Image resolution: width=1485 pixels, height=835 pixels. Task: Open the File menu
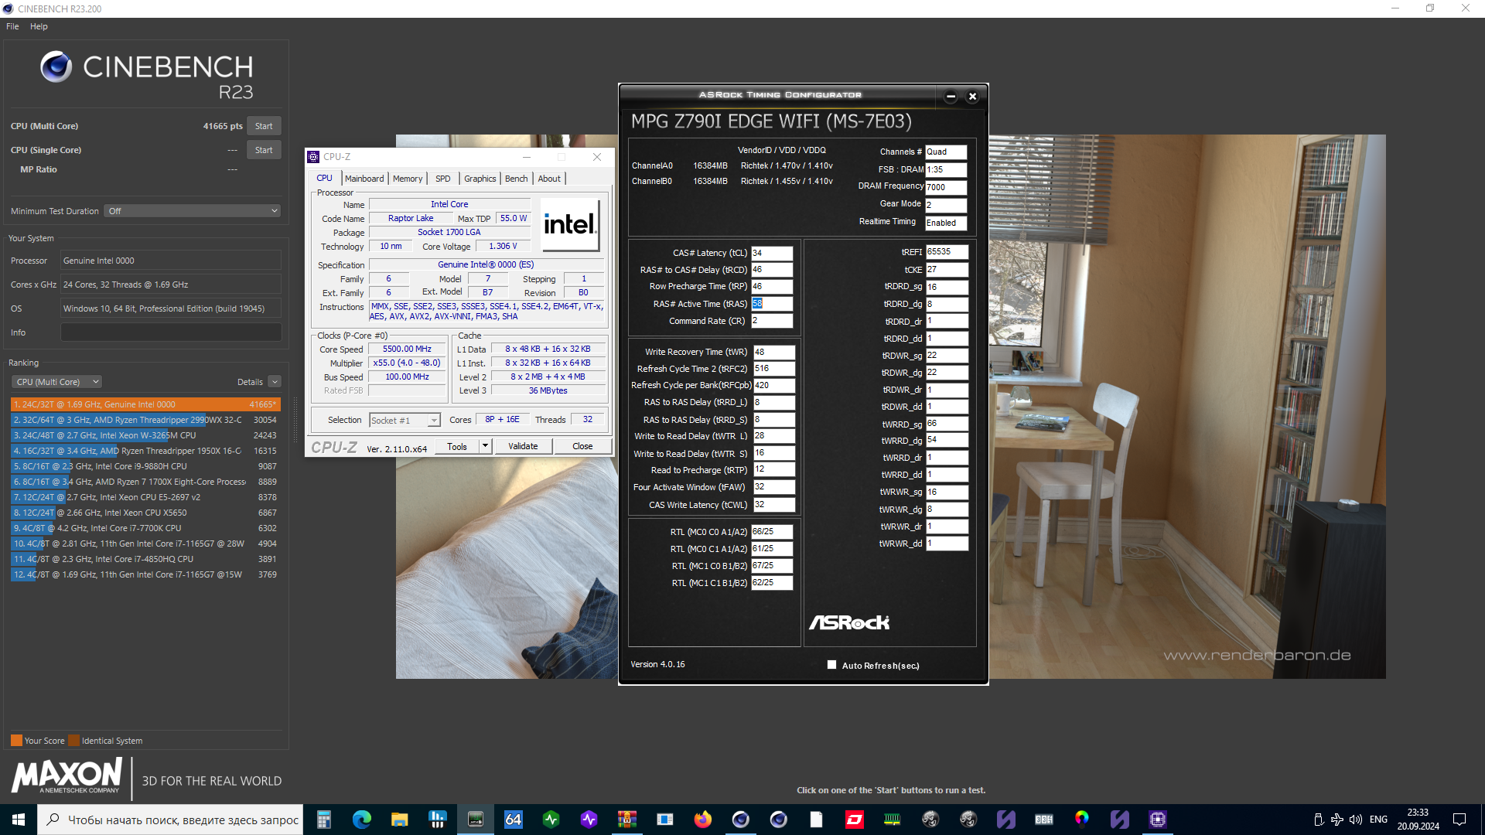(12, 26)
